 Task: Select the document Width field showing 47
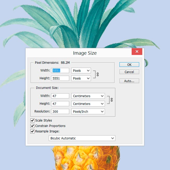click(60, 96)
